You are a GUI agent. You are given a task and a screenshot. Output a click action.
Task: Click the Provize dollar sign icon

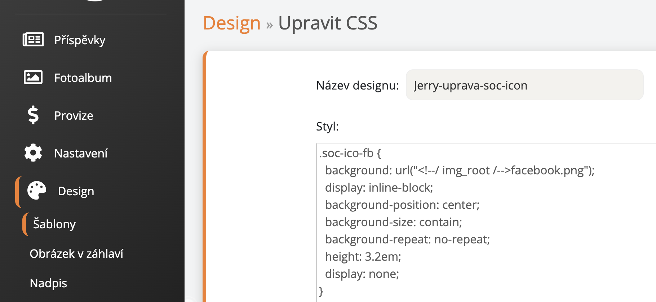[x=33, y=115]
